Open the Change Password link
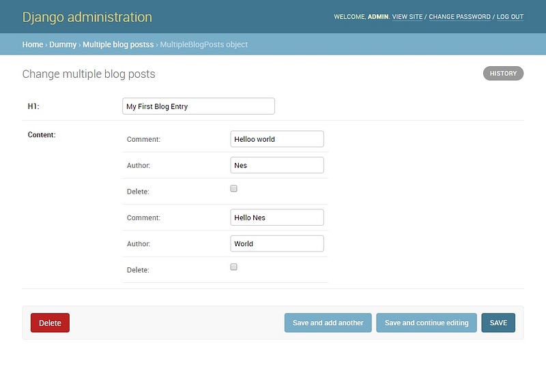The image size is (546, 373). pos(459,16)
